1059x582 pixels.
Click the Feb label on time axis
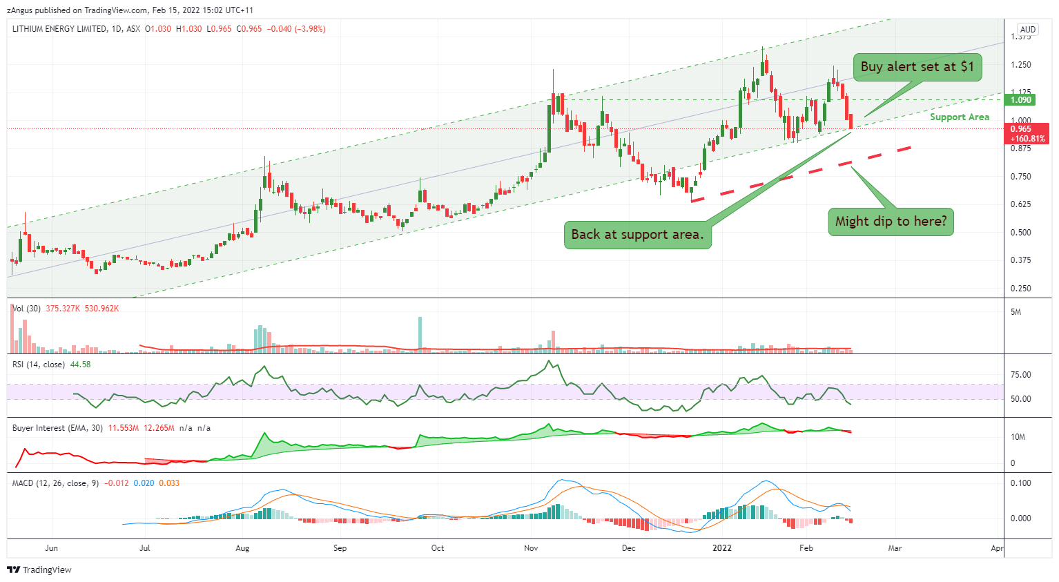point(806,548)
